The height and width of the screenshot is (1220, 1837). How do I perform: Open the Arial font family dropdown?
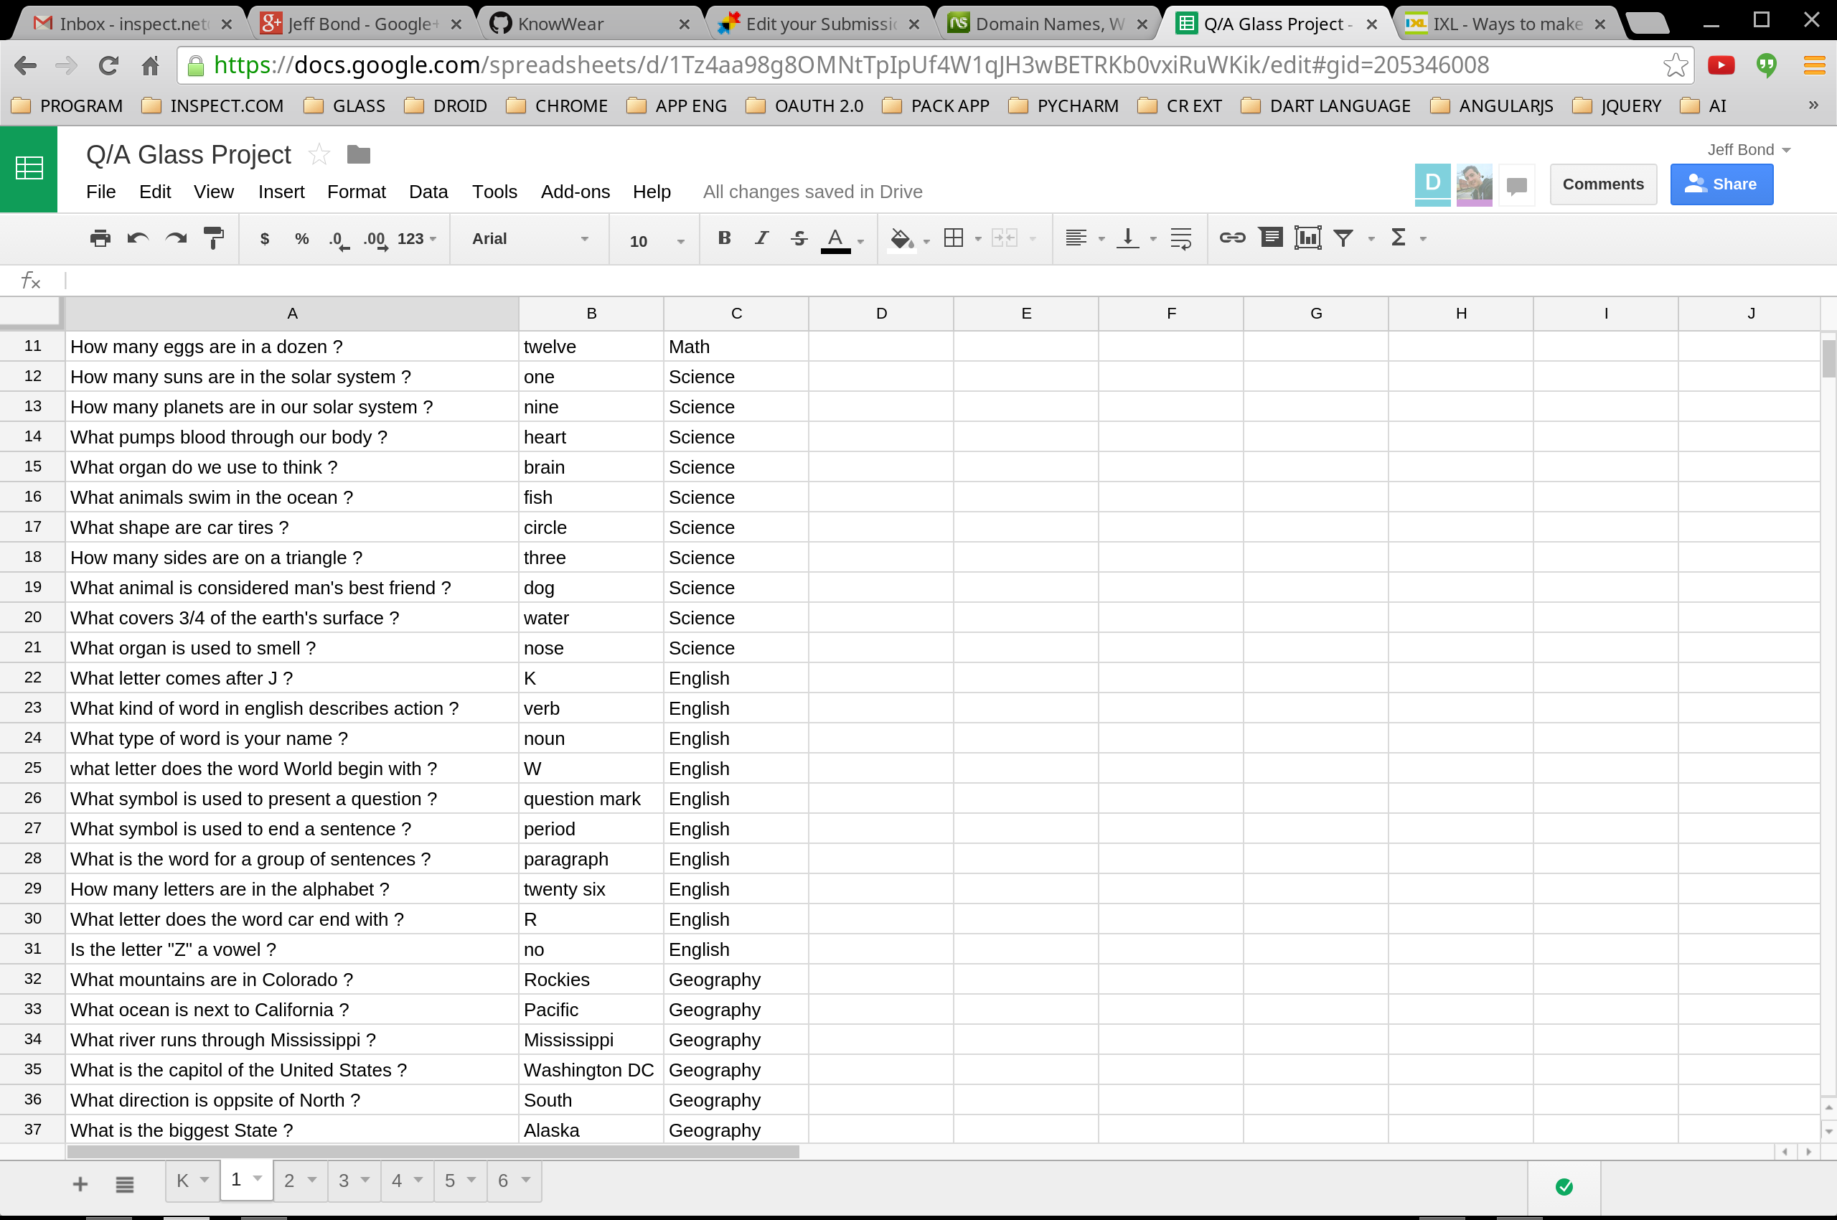coord(529,239)
